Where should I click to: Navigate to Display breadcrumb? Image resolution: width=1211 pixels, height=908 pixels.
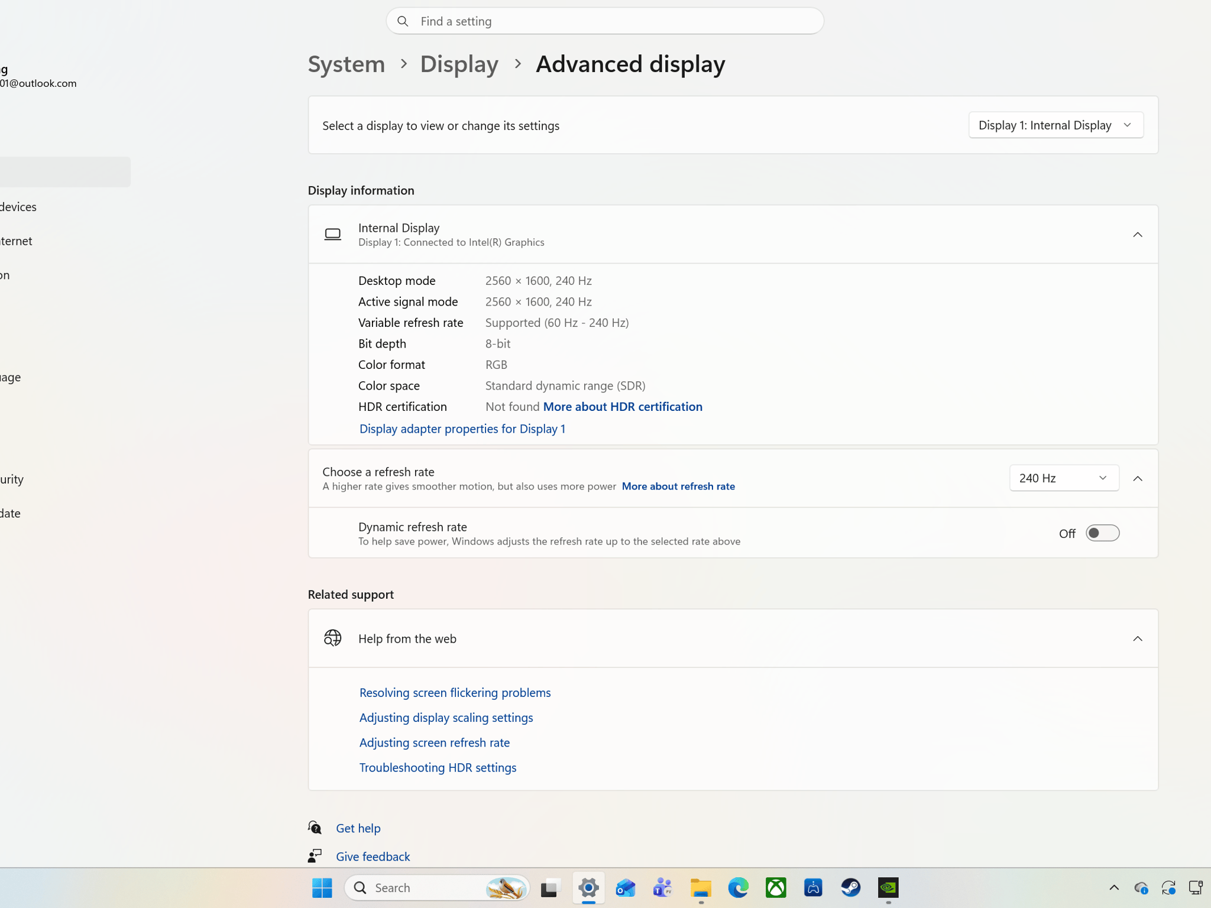click(459, 64)
